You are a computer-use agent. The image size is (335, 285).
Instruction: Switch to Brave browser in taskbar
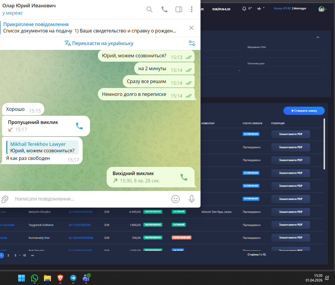pos(60,278)
